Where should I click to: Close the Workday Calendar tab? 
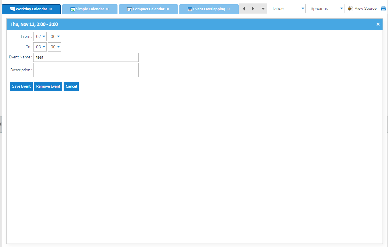pyautogui.click(x=51, y=9)
